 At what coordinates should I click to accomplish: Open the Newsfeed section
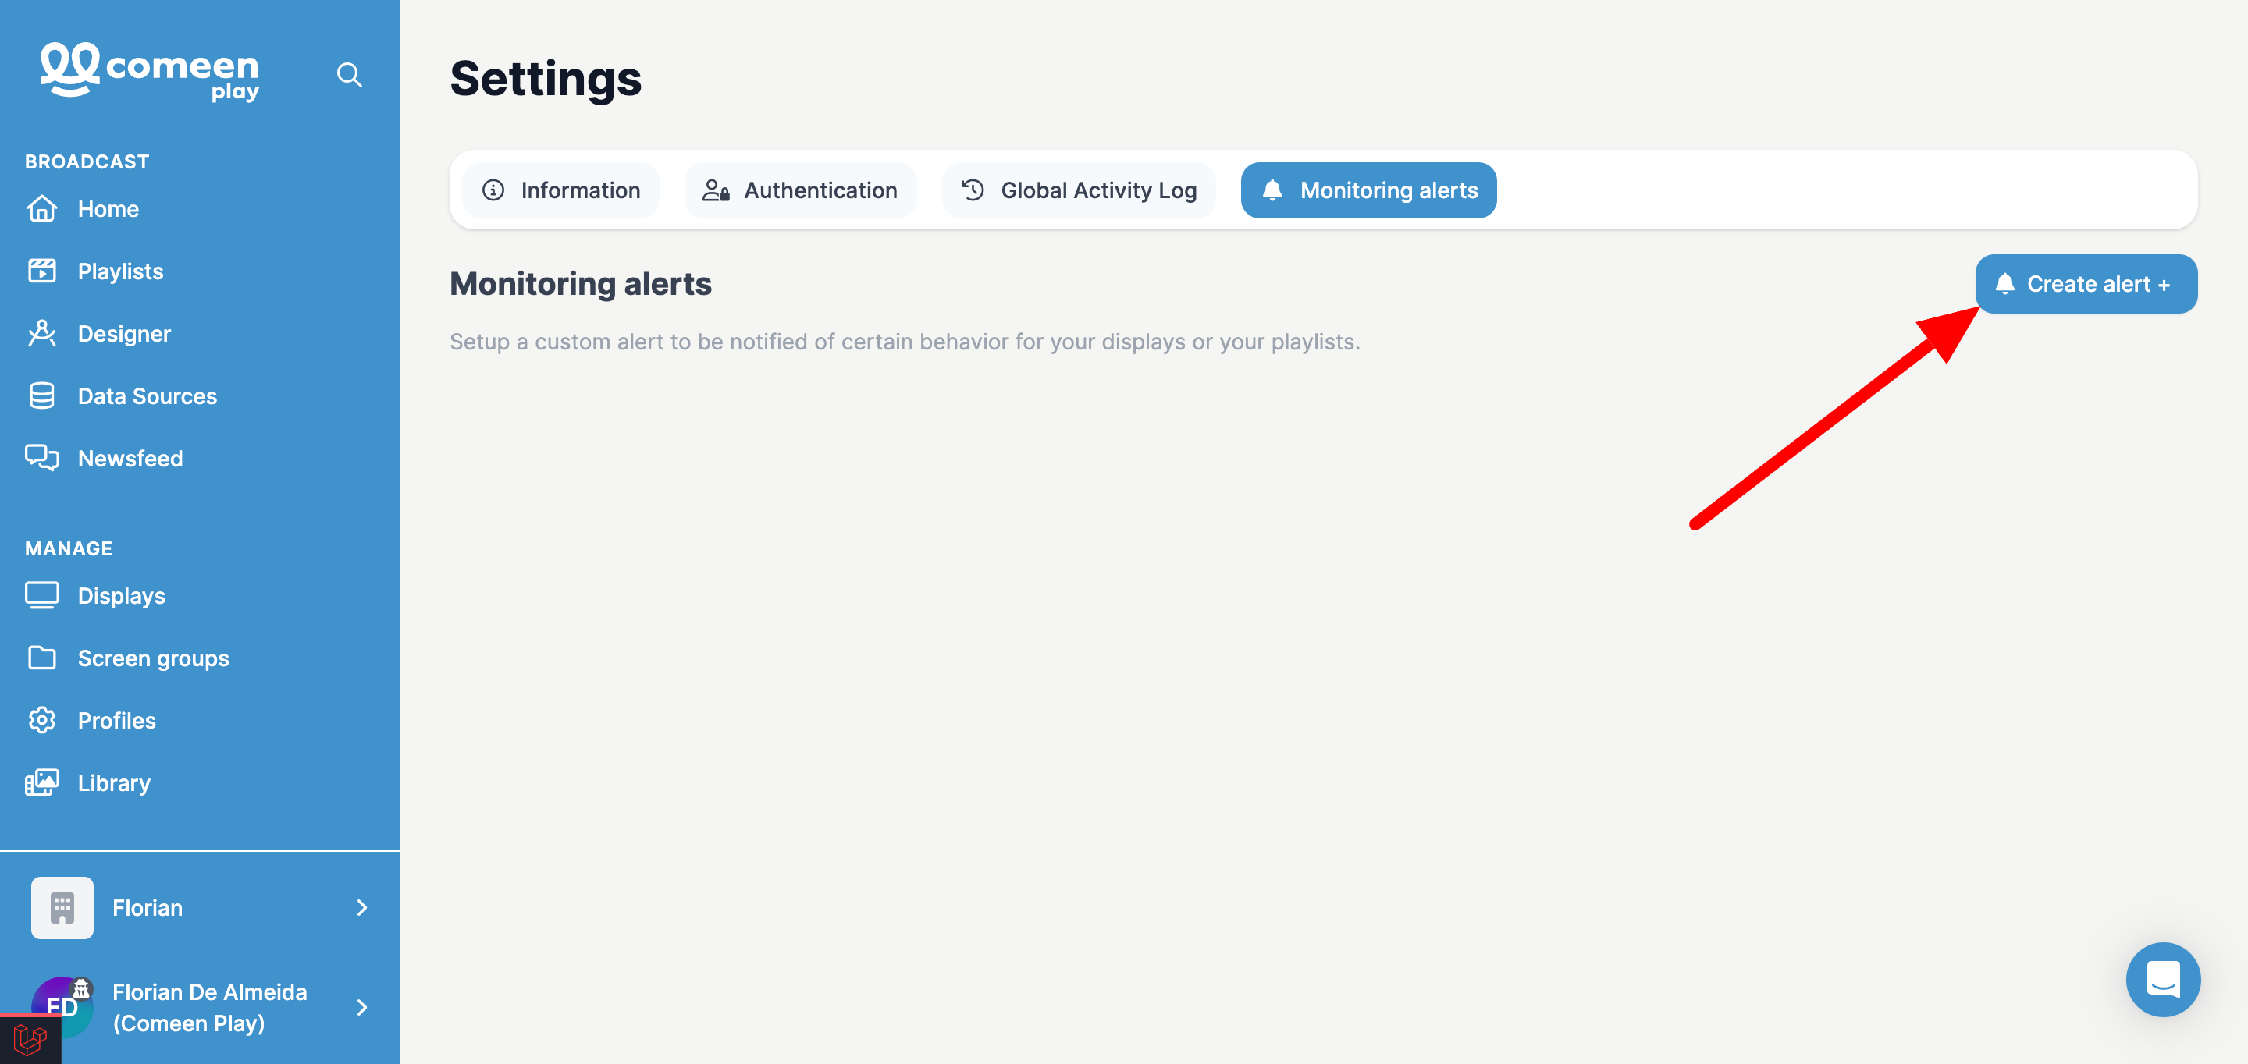coord(130,458)
